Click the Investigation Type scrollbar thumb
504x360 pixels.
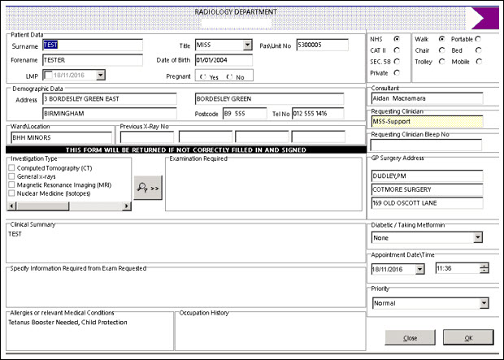click(x=42, y=206)
